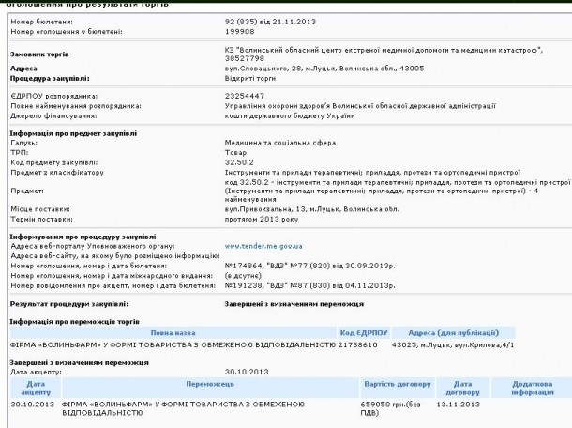Click 'Замовник торгів' label
Image resolution: width=572 pixels, height=428 pixels.
point(39,54)
